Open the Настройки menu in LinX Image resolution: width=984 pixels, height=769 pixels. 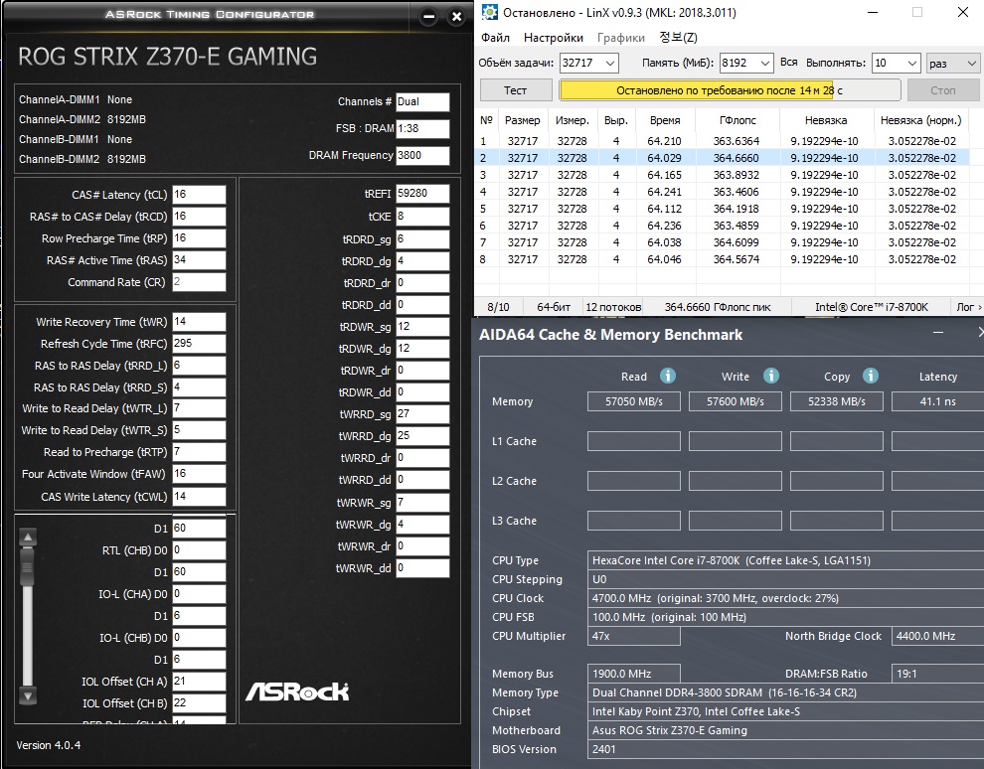coord(554,38)
